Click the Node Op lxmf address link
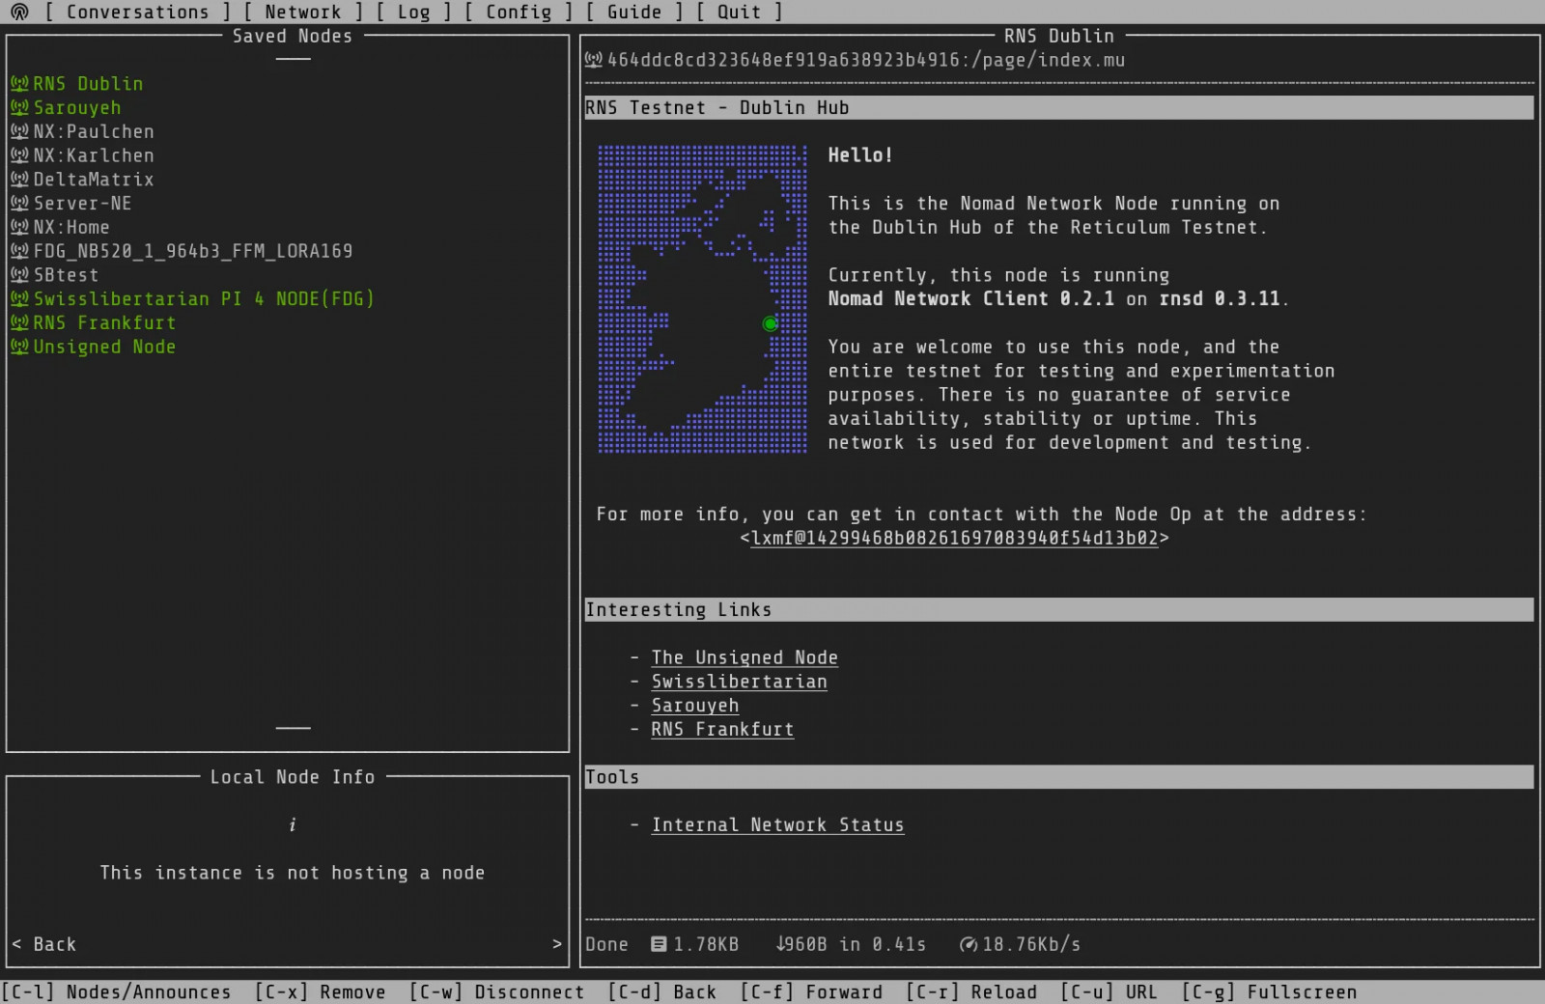1545x1004 pixels. pos(954,539)
